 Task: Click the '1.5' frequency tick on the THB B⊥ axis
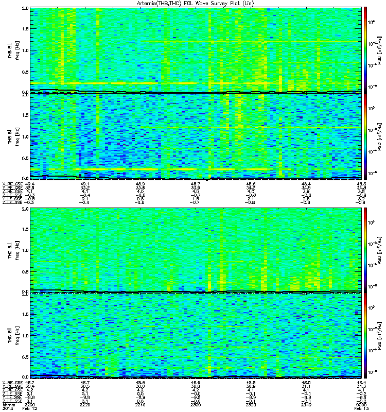pos(25,29)
